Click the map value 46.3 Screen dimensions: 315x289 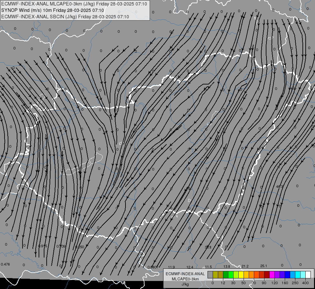click(x=279, y=187)
